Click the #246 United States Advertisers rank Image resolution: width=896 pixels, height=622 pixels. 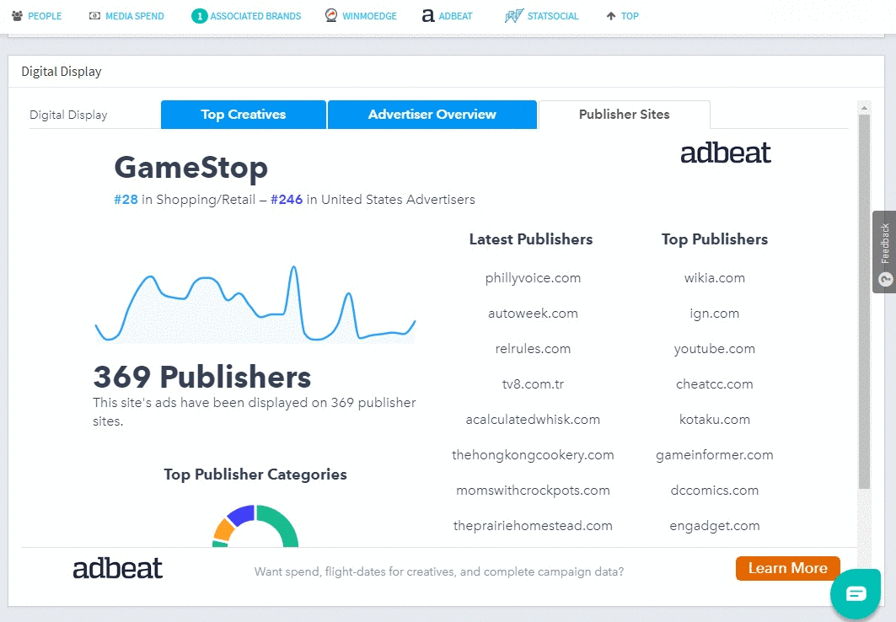coord(287,200)
